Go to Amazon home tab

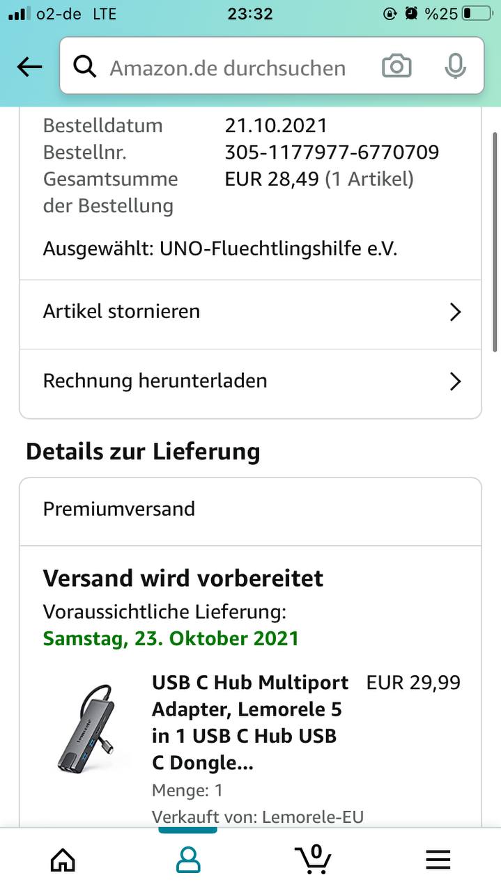pyautogui.click(x=63, y=860)
